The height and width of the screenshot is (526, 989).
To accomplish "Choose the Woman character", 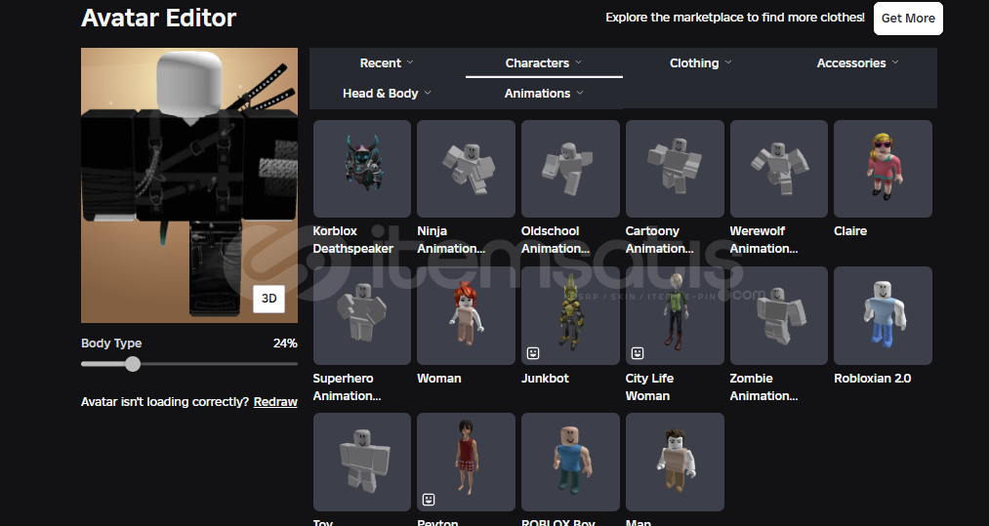I will coord(466,315).
